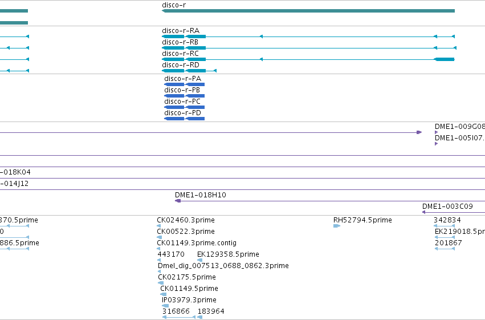This screenshot has height=320, width=485.
Task: Select the clone label ending -014J12
Action: coord(14,184)
